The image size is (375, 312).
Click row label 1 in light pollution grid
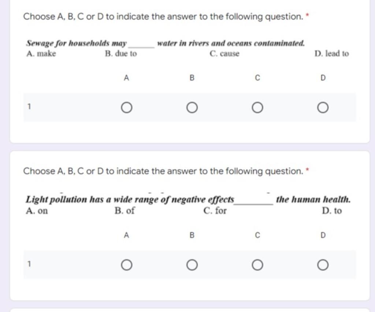(29, 264)
